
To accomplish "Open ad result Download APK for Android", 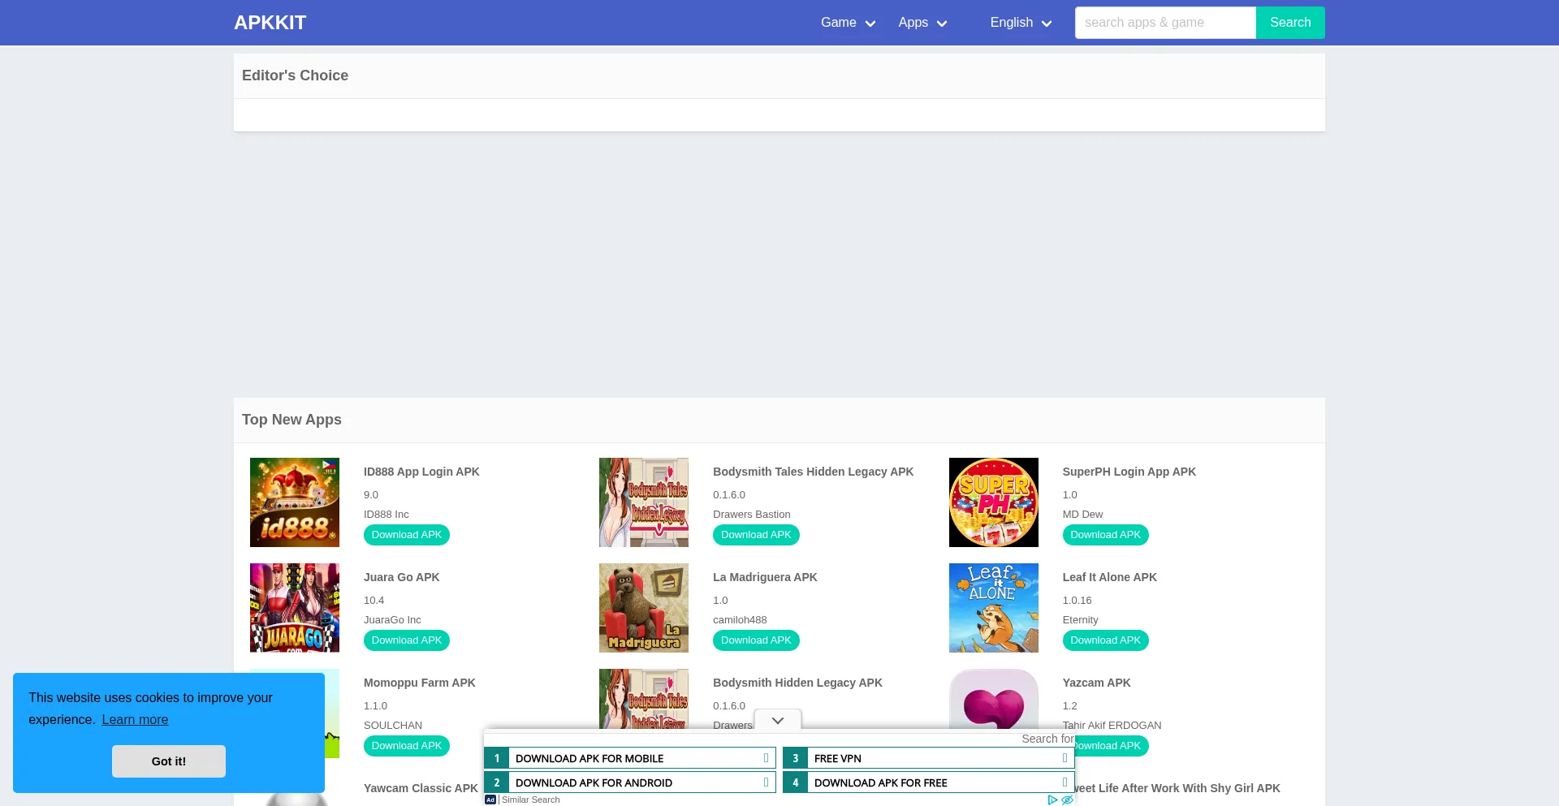I will click(x=630, y=782).
